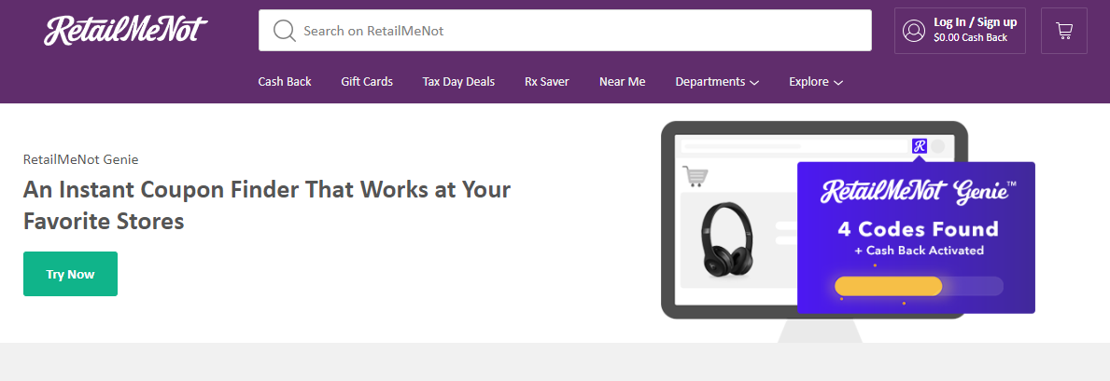
Task: Focus the Search on RetailMeNot field
Action: click(565, 31)
